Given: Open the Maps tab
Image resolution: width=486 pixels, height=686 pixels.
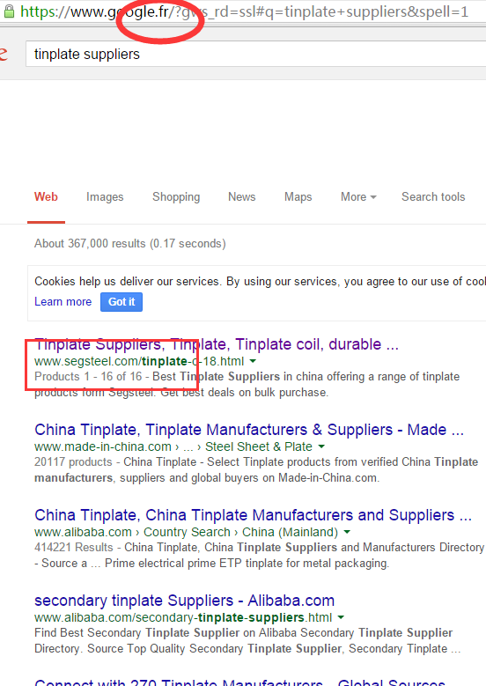Looking at the screenshot, I should (298, 197).
